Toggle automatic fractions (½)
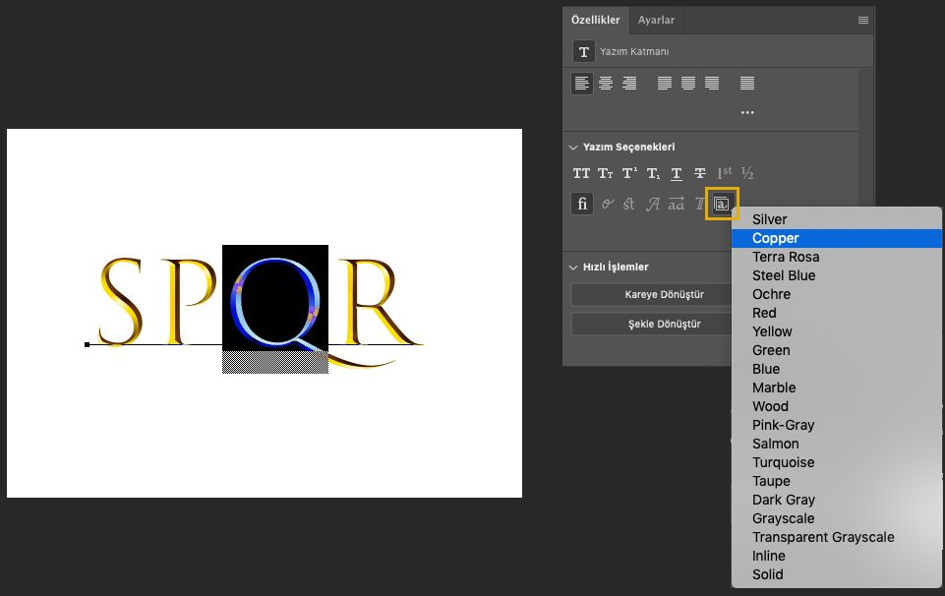945x596 pixels. [746, 173]
